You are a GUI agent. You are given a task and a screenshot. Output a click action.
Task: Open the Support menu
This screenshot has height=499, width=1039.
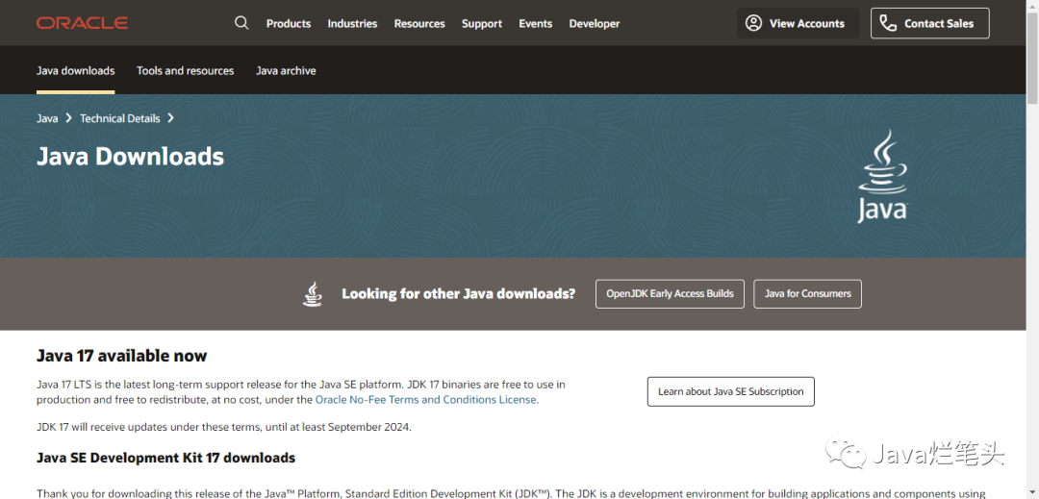tap(482, 23)
